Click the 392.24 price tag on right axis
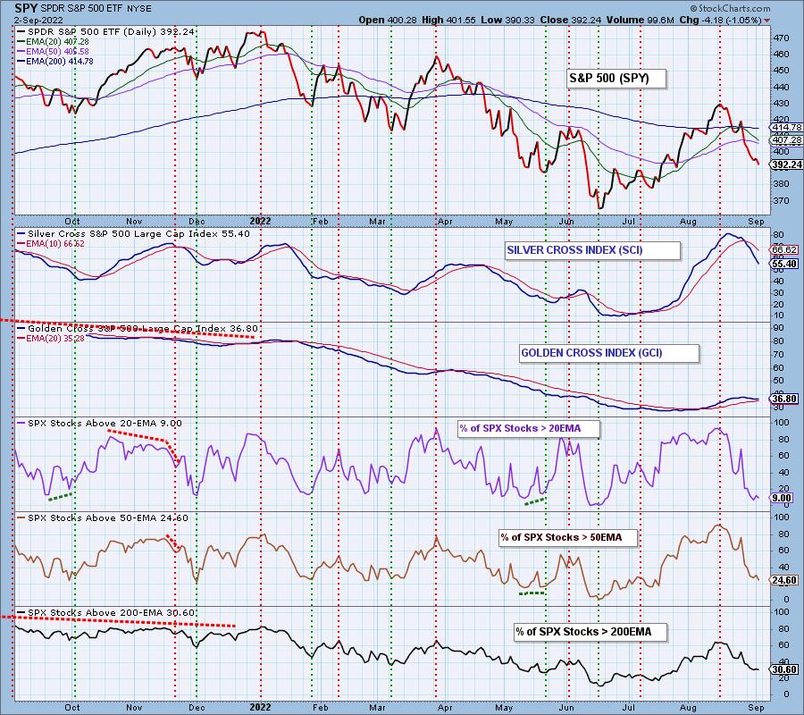The height and width of the screenshot is (715, 804). pos(786,164)
